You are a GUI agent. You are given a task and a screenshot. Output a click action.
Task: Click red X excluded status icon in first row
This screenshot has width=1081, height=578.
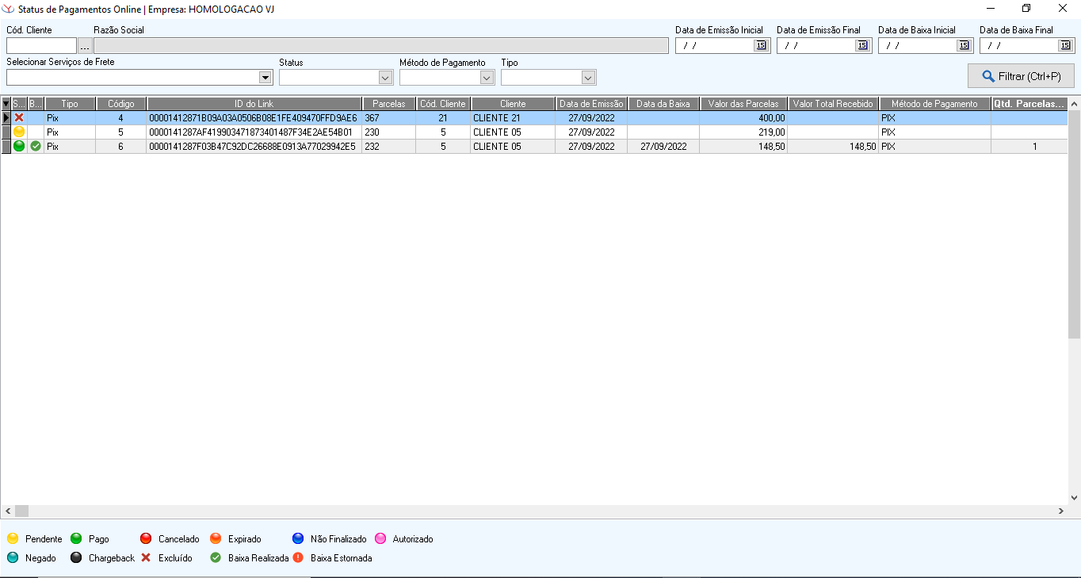(x=19, y=117)
